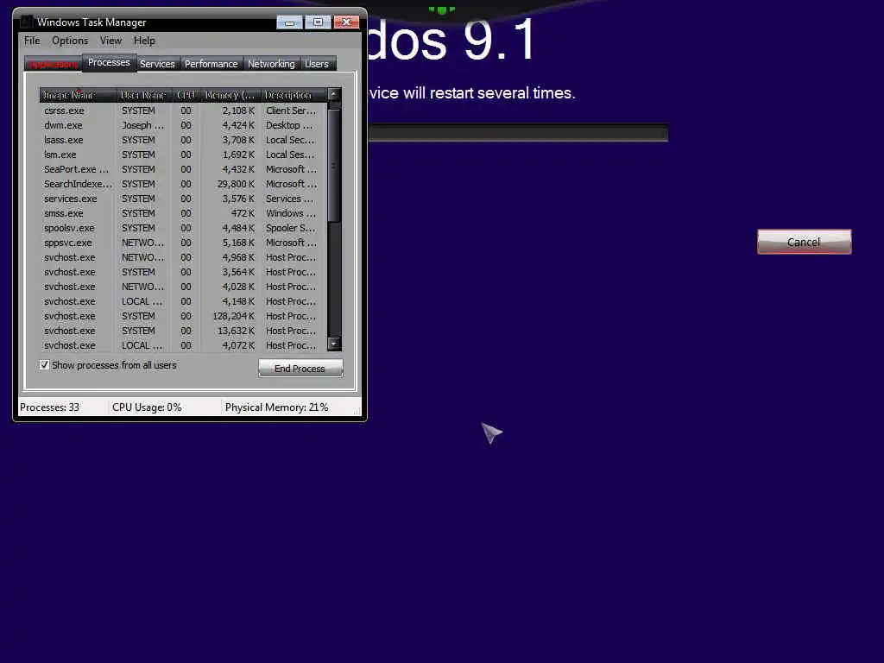Select svchost.exe using 4,028 K memory
The image size is (884, 663).
click(x=183, y=287)
